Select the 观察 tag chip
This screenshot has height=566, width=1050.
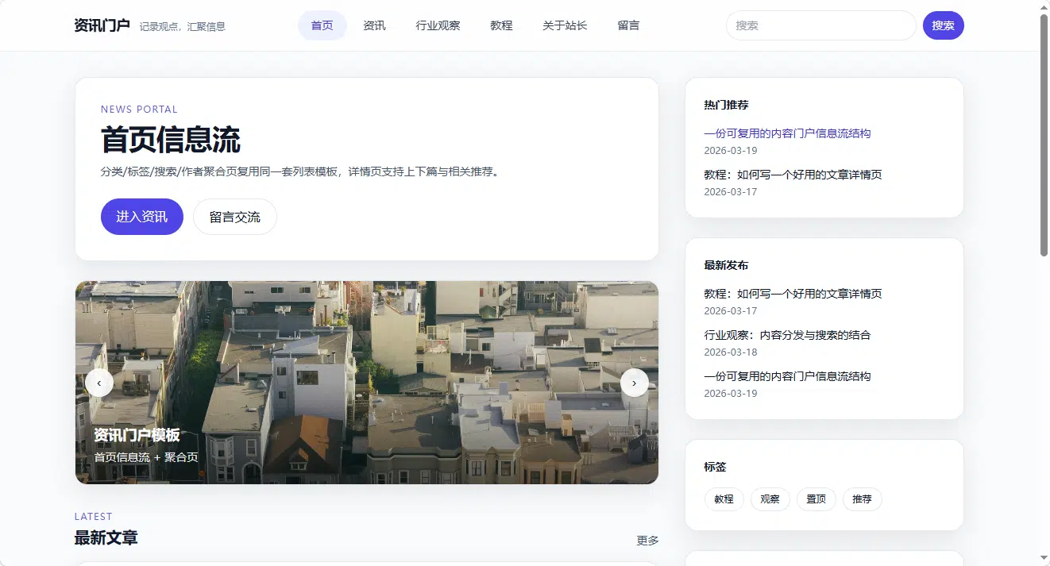[770, 499]
